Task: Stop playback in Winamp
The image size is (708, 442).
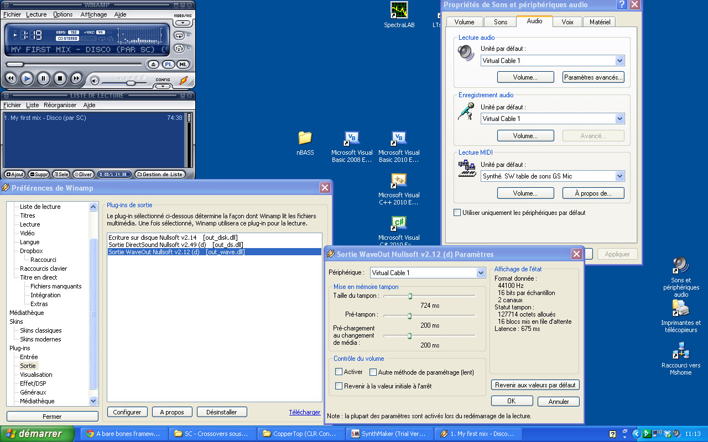Action: click(60, 79)
